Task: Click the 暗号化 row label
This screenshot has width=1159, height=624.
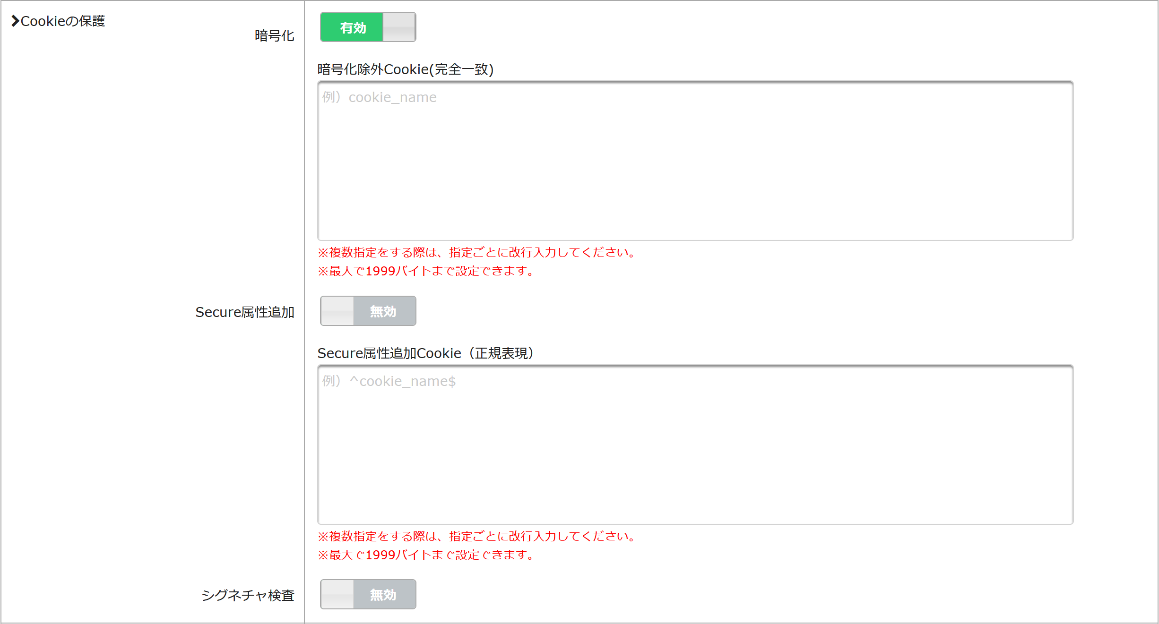Action: (x=274, y=36)
